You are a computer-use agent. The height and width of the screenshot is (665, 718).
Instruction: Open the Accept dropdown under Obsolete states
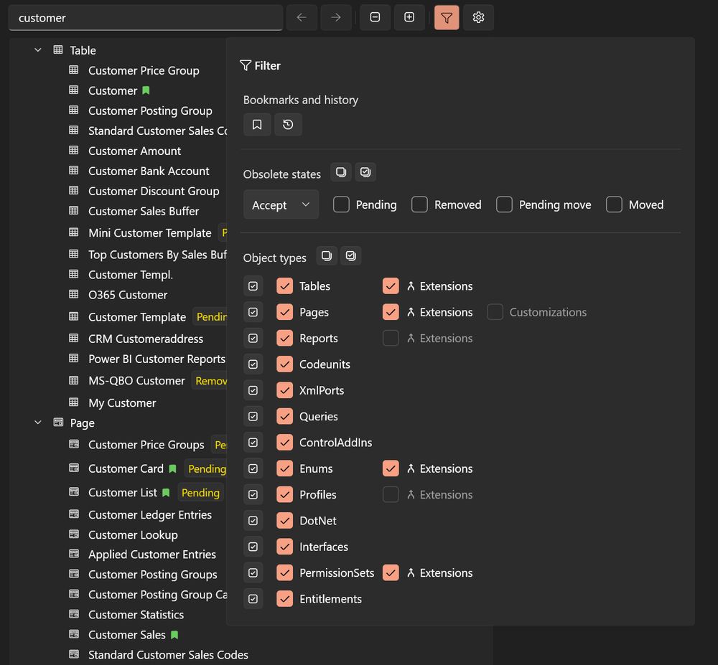tap(281, 204)
